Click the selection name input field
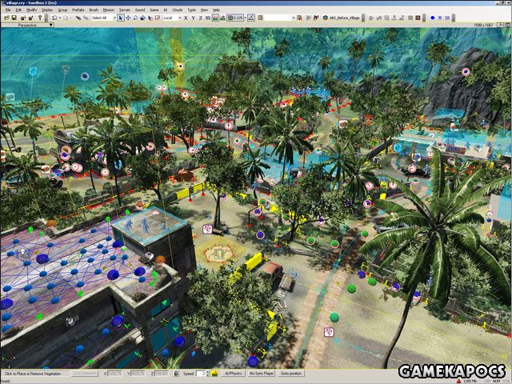The image size is (512, 384). tap(278, 18)
